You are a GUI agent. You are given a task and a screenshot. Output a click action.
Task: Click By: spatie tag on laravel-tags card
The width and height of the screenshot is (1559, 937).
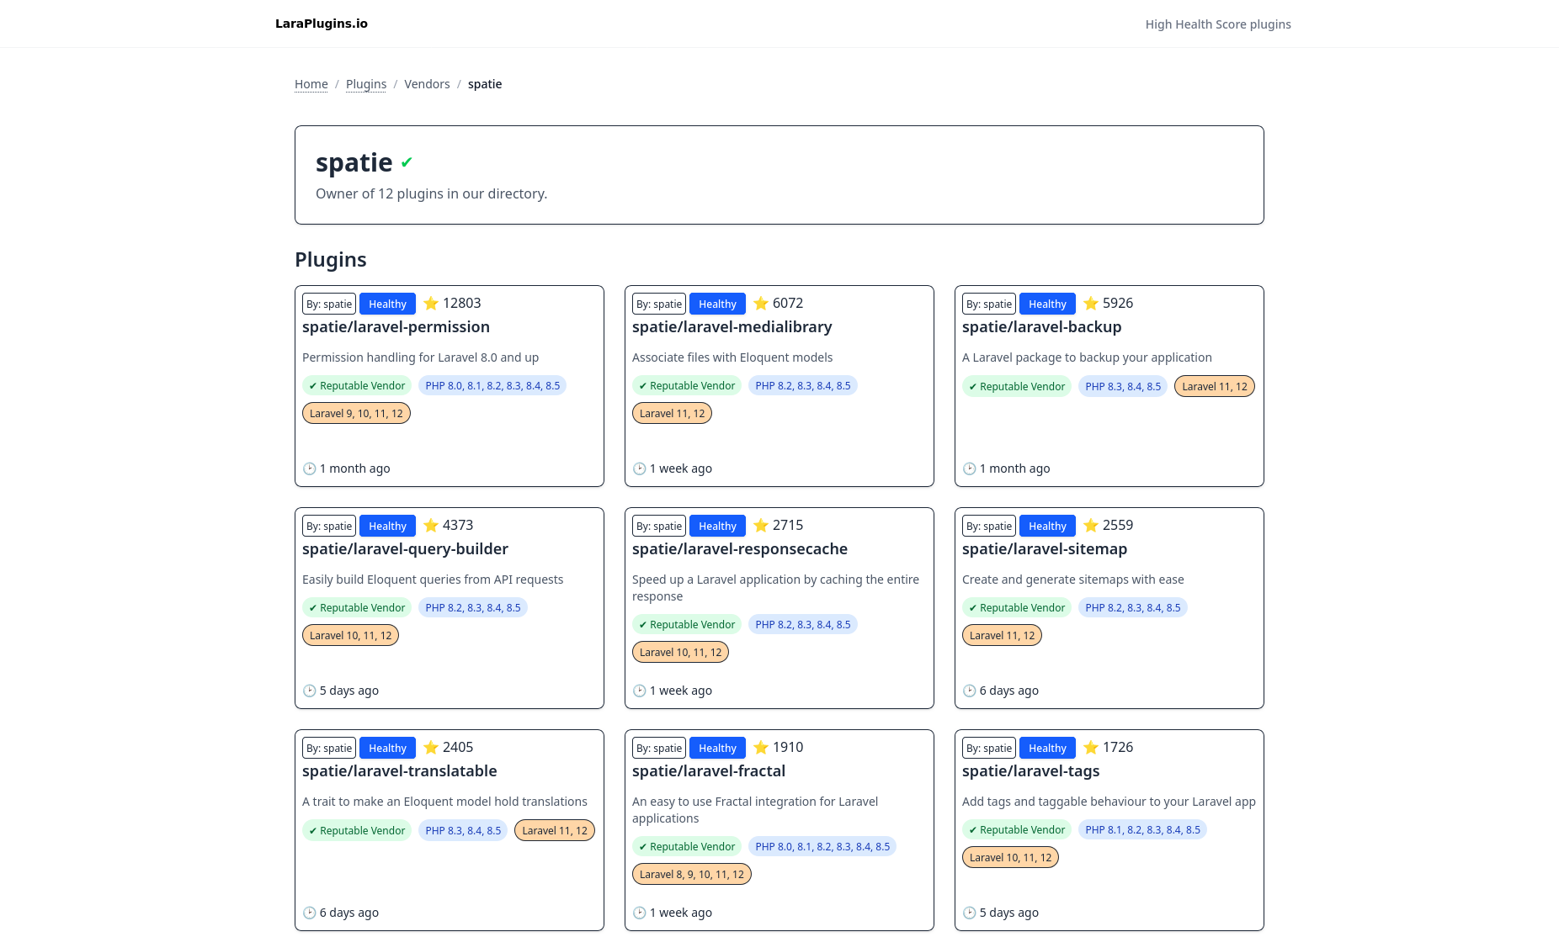[x=989, y=748]
